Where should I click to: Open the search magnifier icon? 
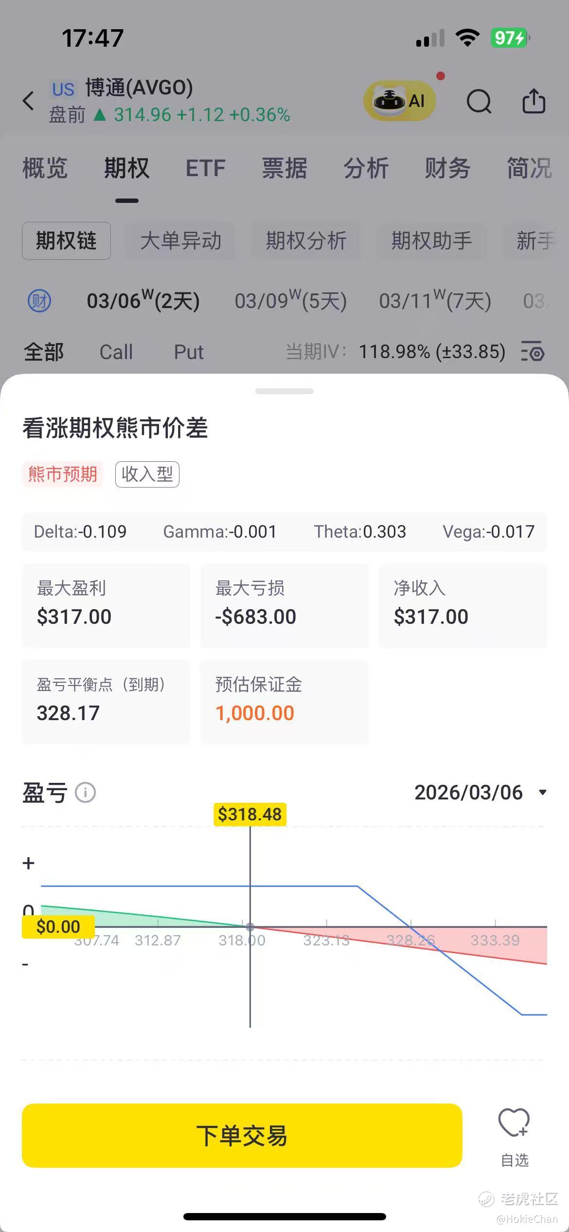tap(479, 101)
